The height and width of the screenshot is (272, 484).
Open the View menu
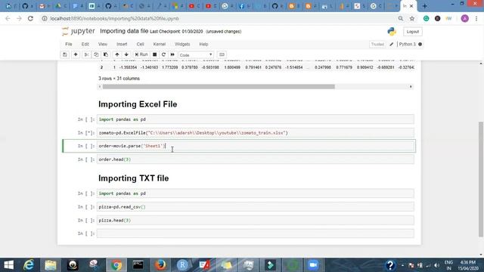[103, 44]
